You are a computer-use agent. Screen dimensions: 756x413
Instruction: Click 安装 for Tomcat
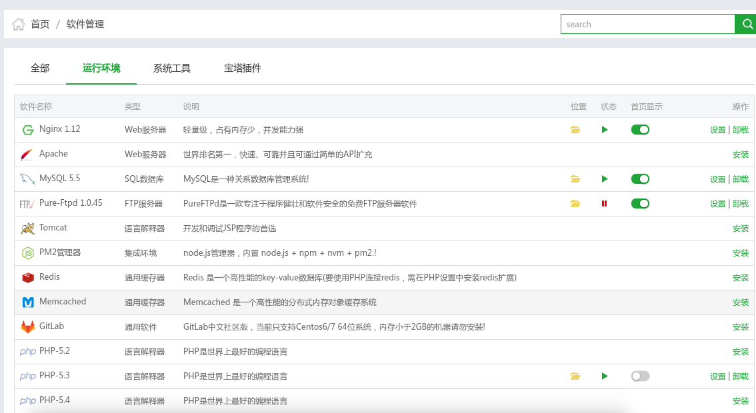click(x=741, y=228)
